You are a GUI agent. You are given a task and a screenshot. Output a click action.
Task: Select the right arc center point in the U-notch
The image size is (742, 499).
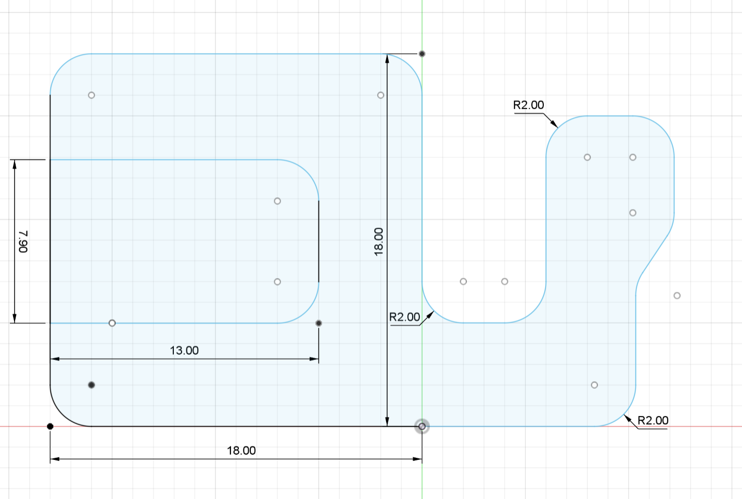(505, 281)
